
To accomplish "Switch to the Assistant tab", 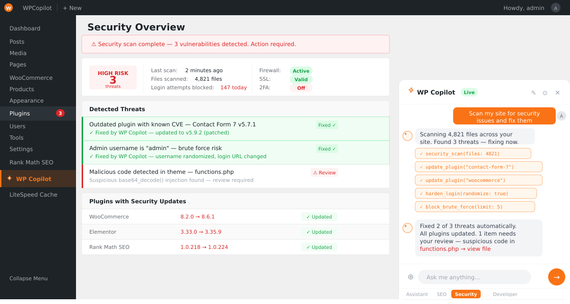I will 417,294.
